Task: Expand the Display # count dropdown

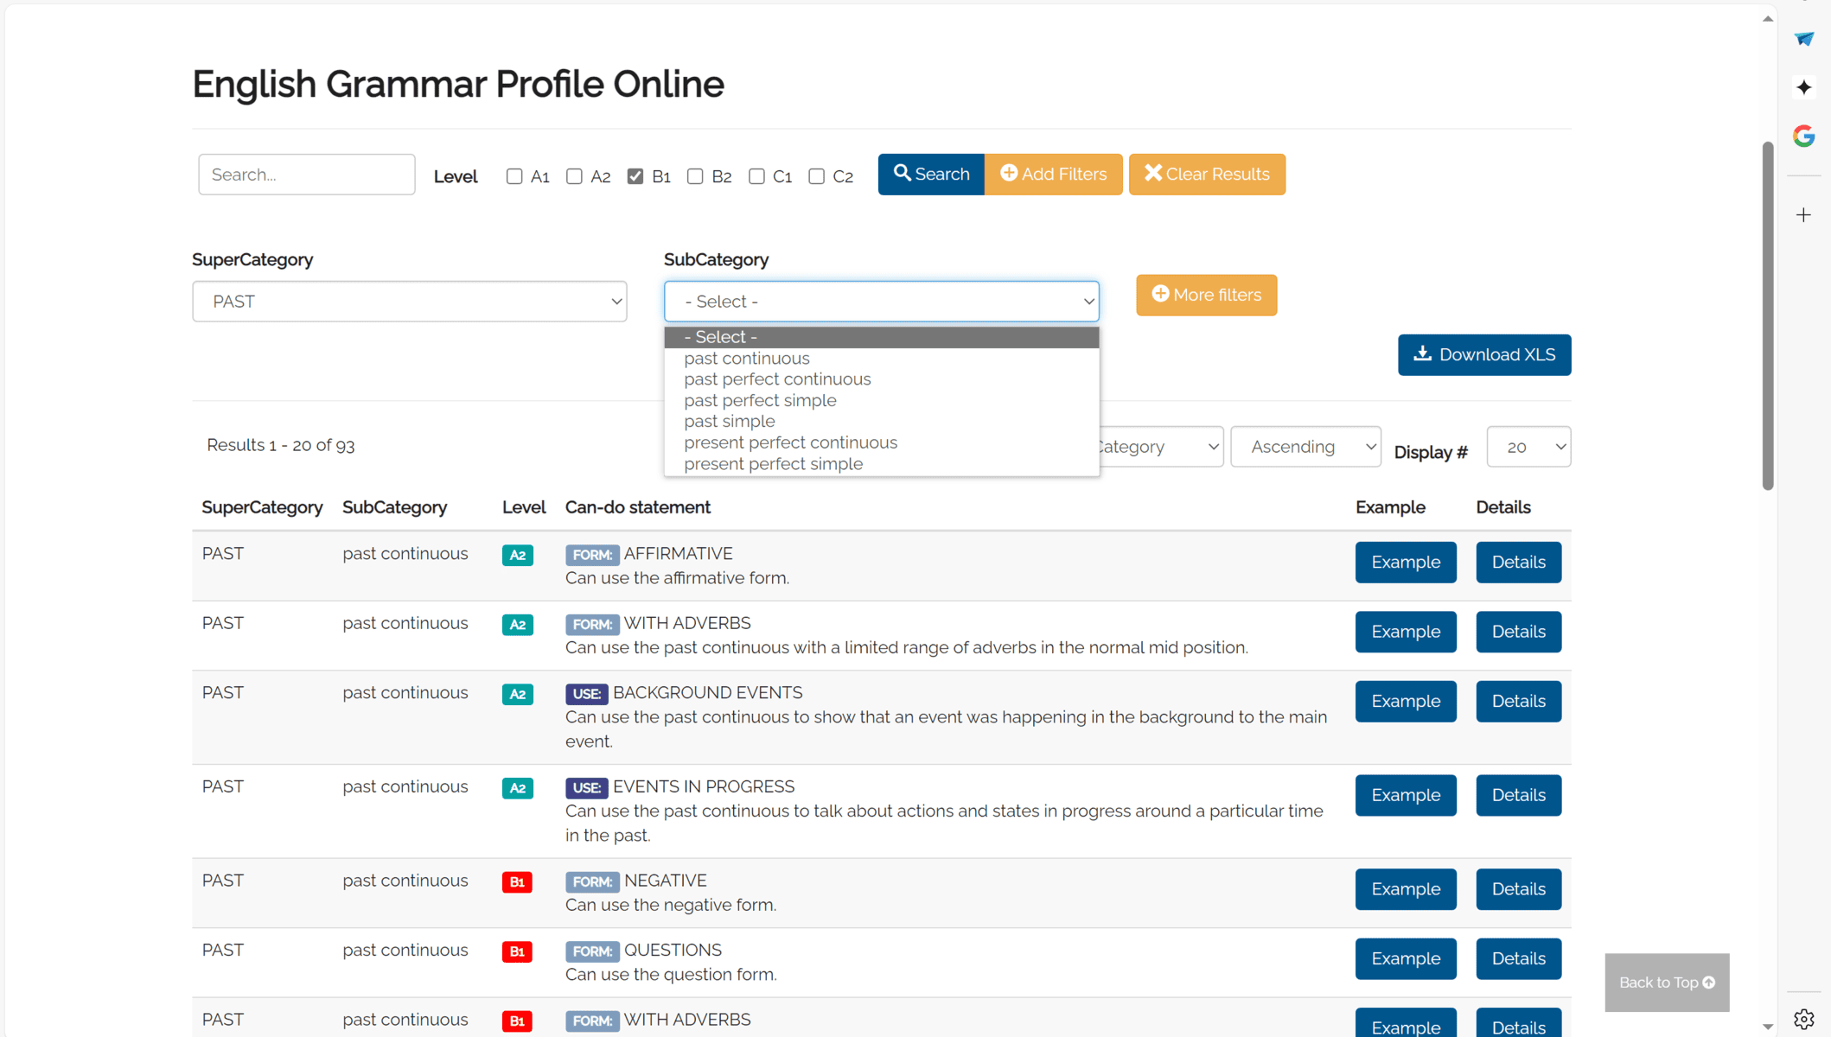Action: (1528, 447)
